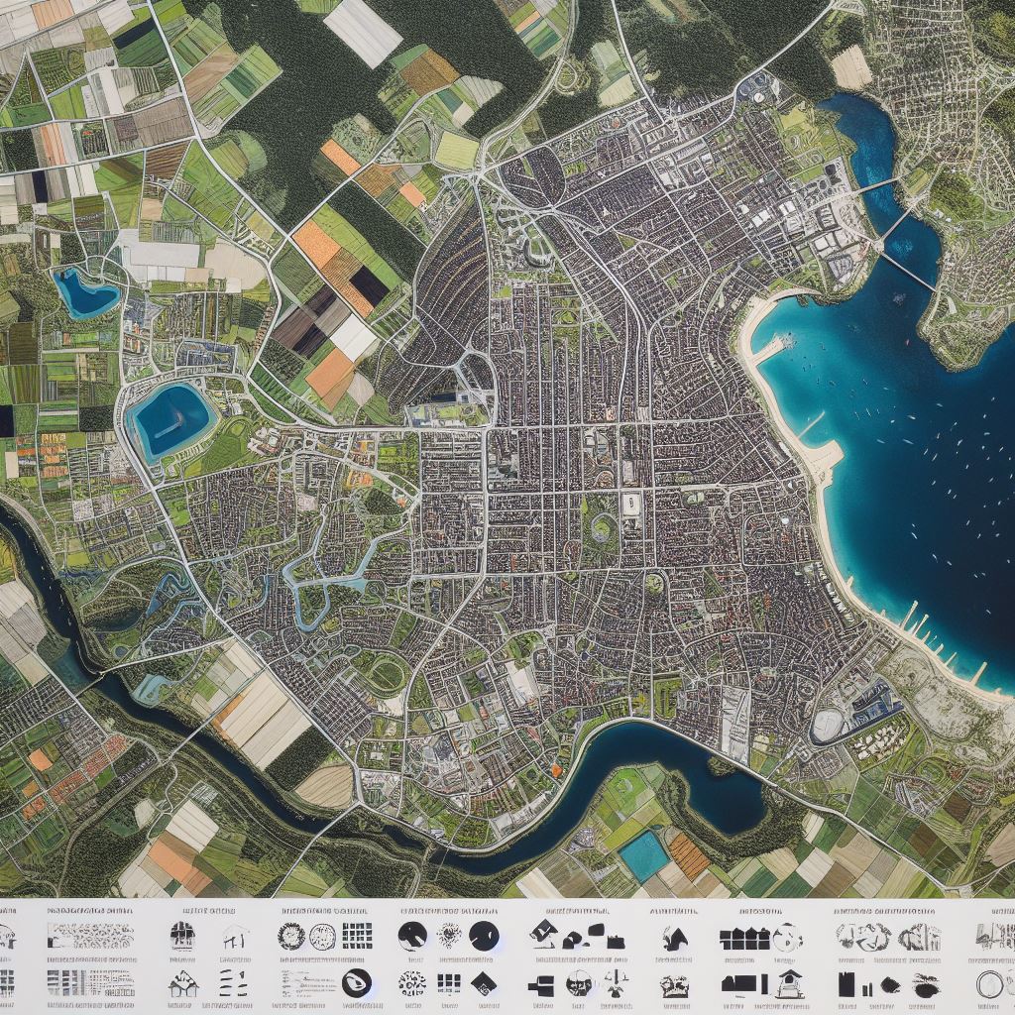Select the row of black houses icon
This screenshot has height=1015, width=1015.
pos(744,937)
